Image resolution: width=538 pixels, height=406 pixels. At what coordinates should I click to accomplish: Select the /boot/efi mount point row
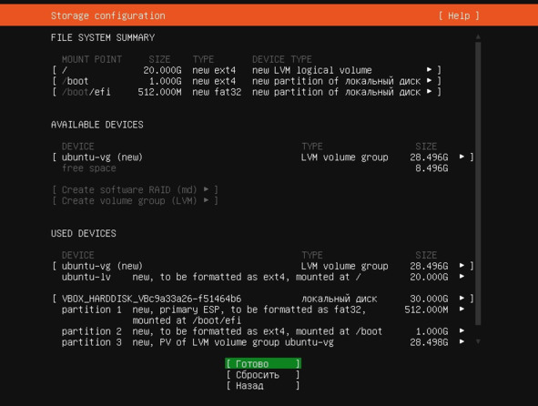pos(247,92)
